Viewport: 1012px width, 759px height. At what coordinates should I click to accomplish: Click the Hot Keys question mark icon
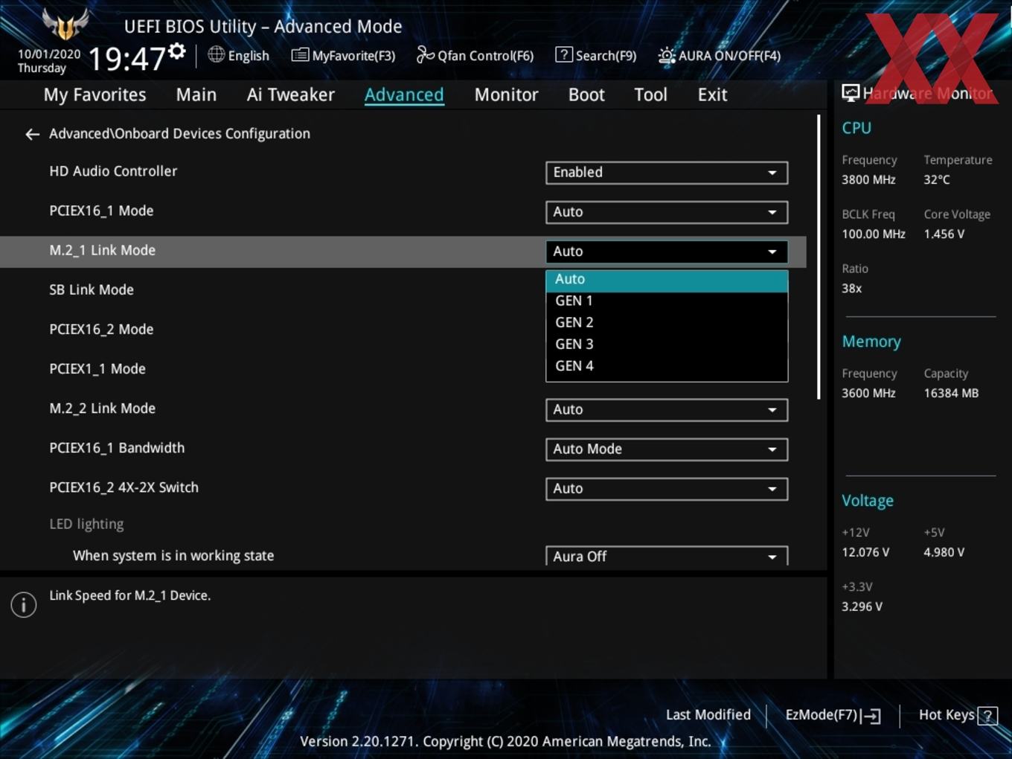[x=987, y=716]
